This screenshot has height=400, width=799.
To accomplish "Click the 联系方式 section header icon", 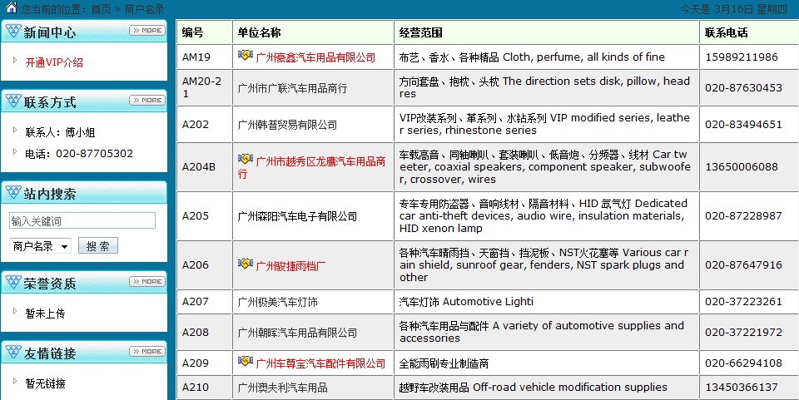I will (x=13, y=102).
